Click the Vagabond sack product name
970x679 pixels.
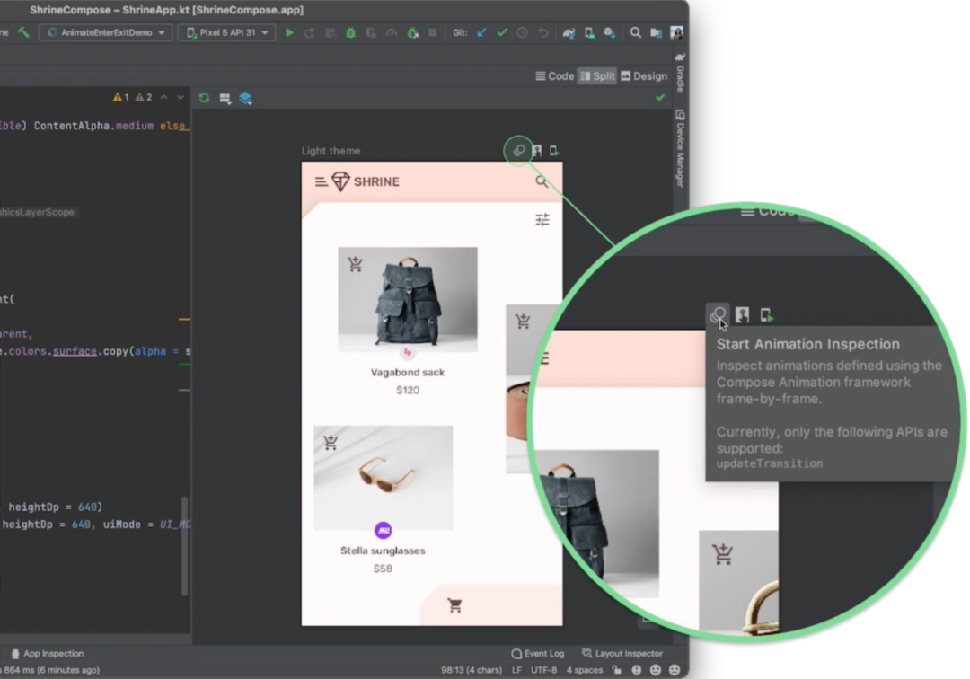click(x=408, y=372)
